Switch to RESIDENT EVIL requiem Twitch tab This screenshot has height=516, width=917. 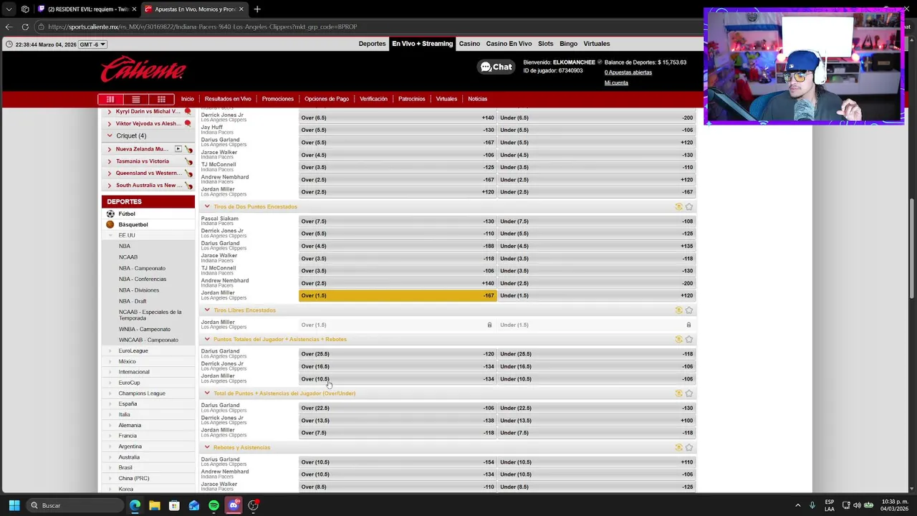pos(86,9)
